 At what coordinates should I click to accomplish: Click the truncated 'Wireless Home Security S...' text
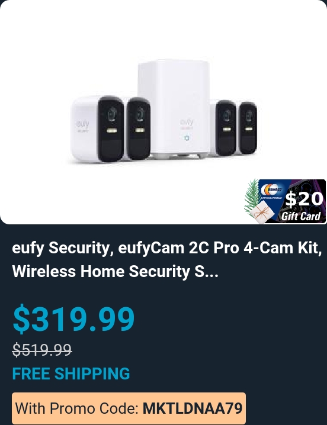point(115,271)
